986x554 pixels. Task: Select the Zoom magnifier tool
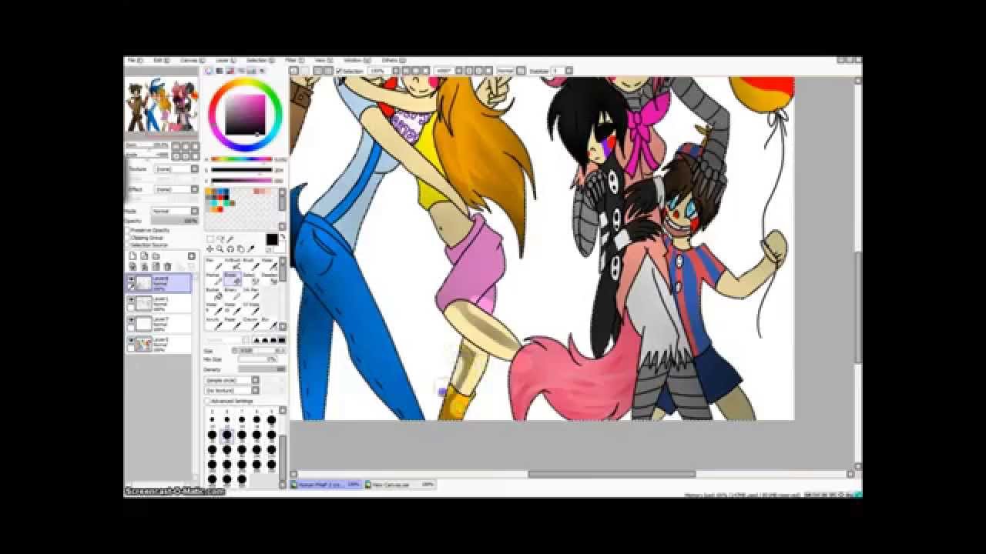[x=220, y=249]
